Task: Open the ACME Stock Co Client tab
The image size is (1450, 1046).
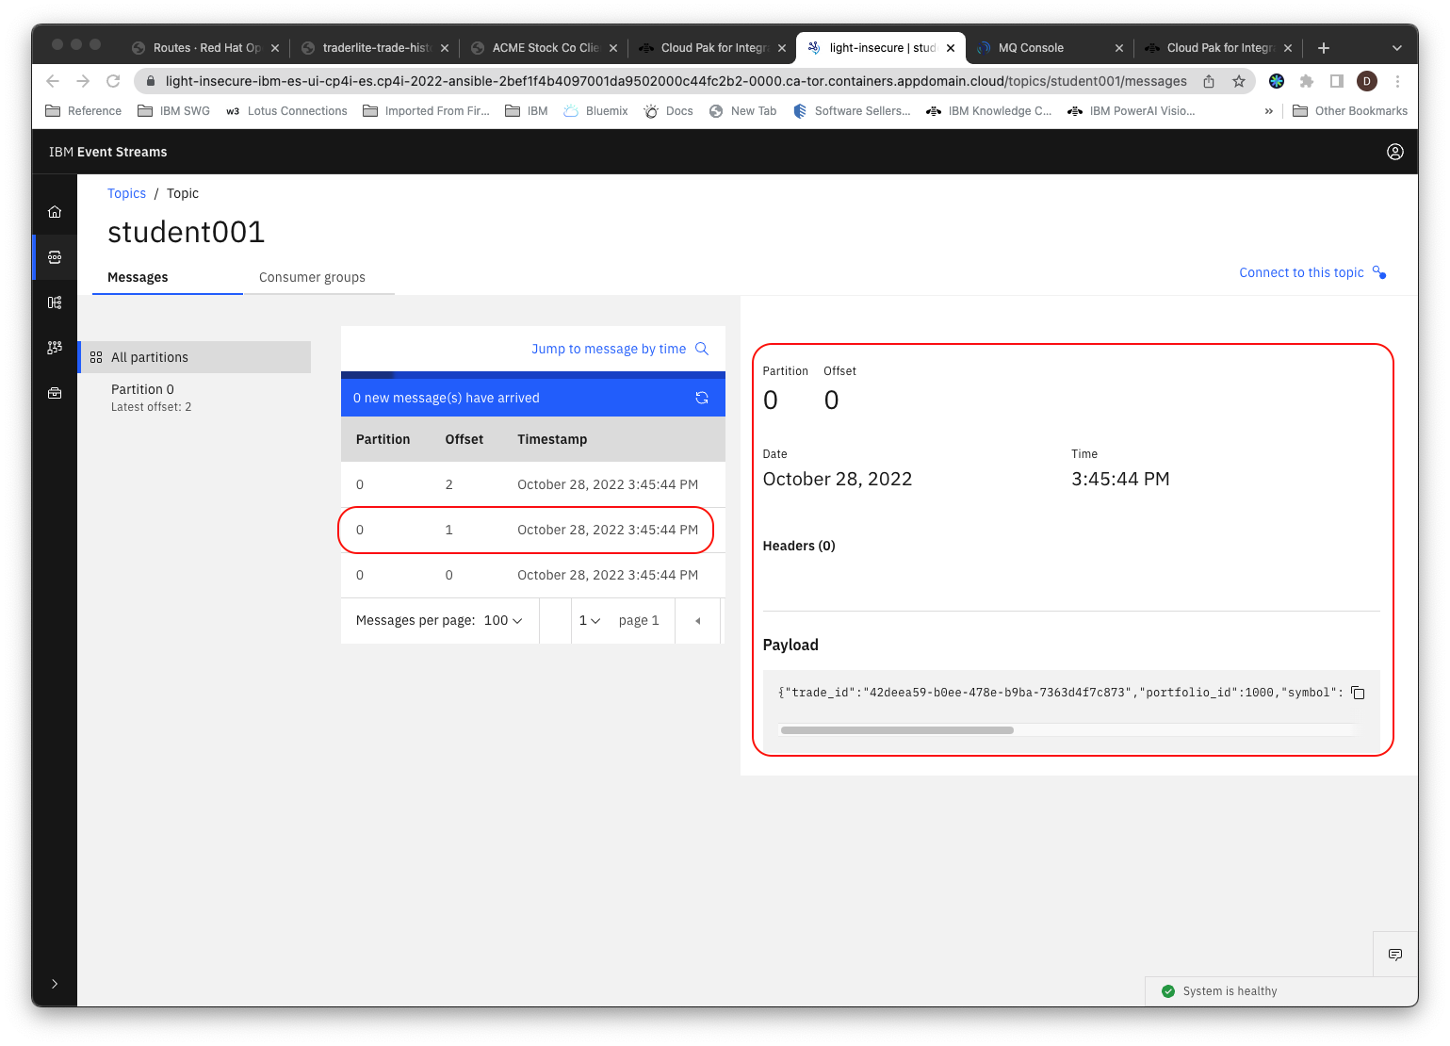Action: click(545, 48)
